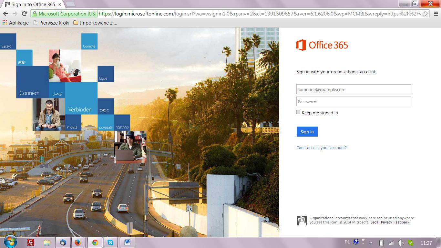Click the Chrome taskbar icon

pos(95,243)
